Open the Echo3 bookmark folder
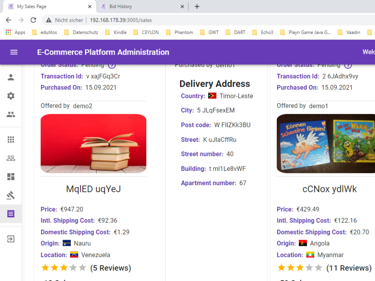The height and width of the screenshot is (281, 375). 263,32
